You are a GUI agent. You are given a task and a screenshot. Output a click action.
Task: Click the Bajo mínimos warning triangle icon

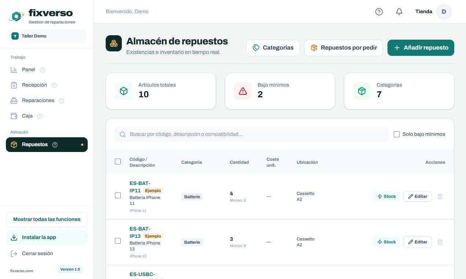(x=243, y=91)
